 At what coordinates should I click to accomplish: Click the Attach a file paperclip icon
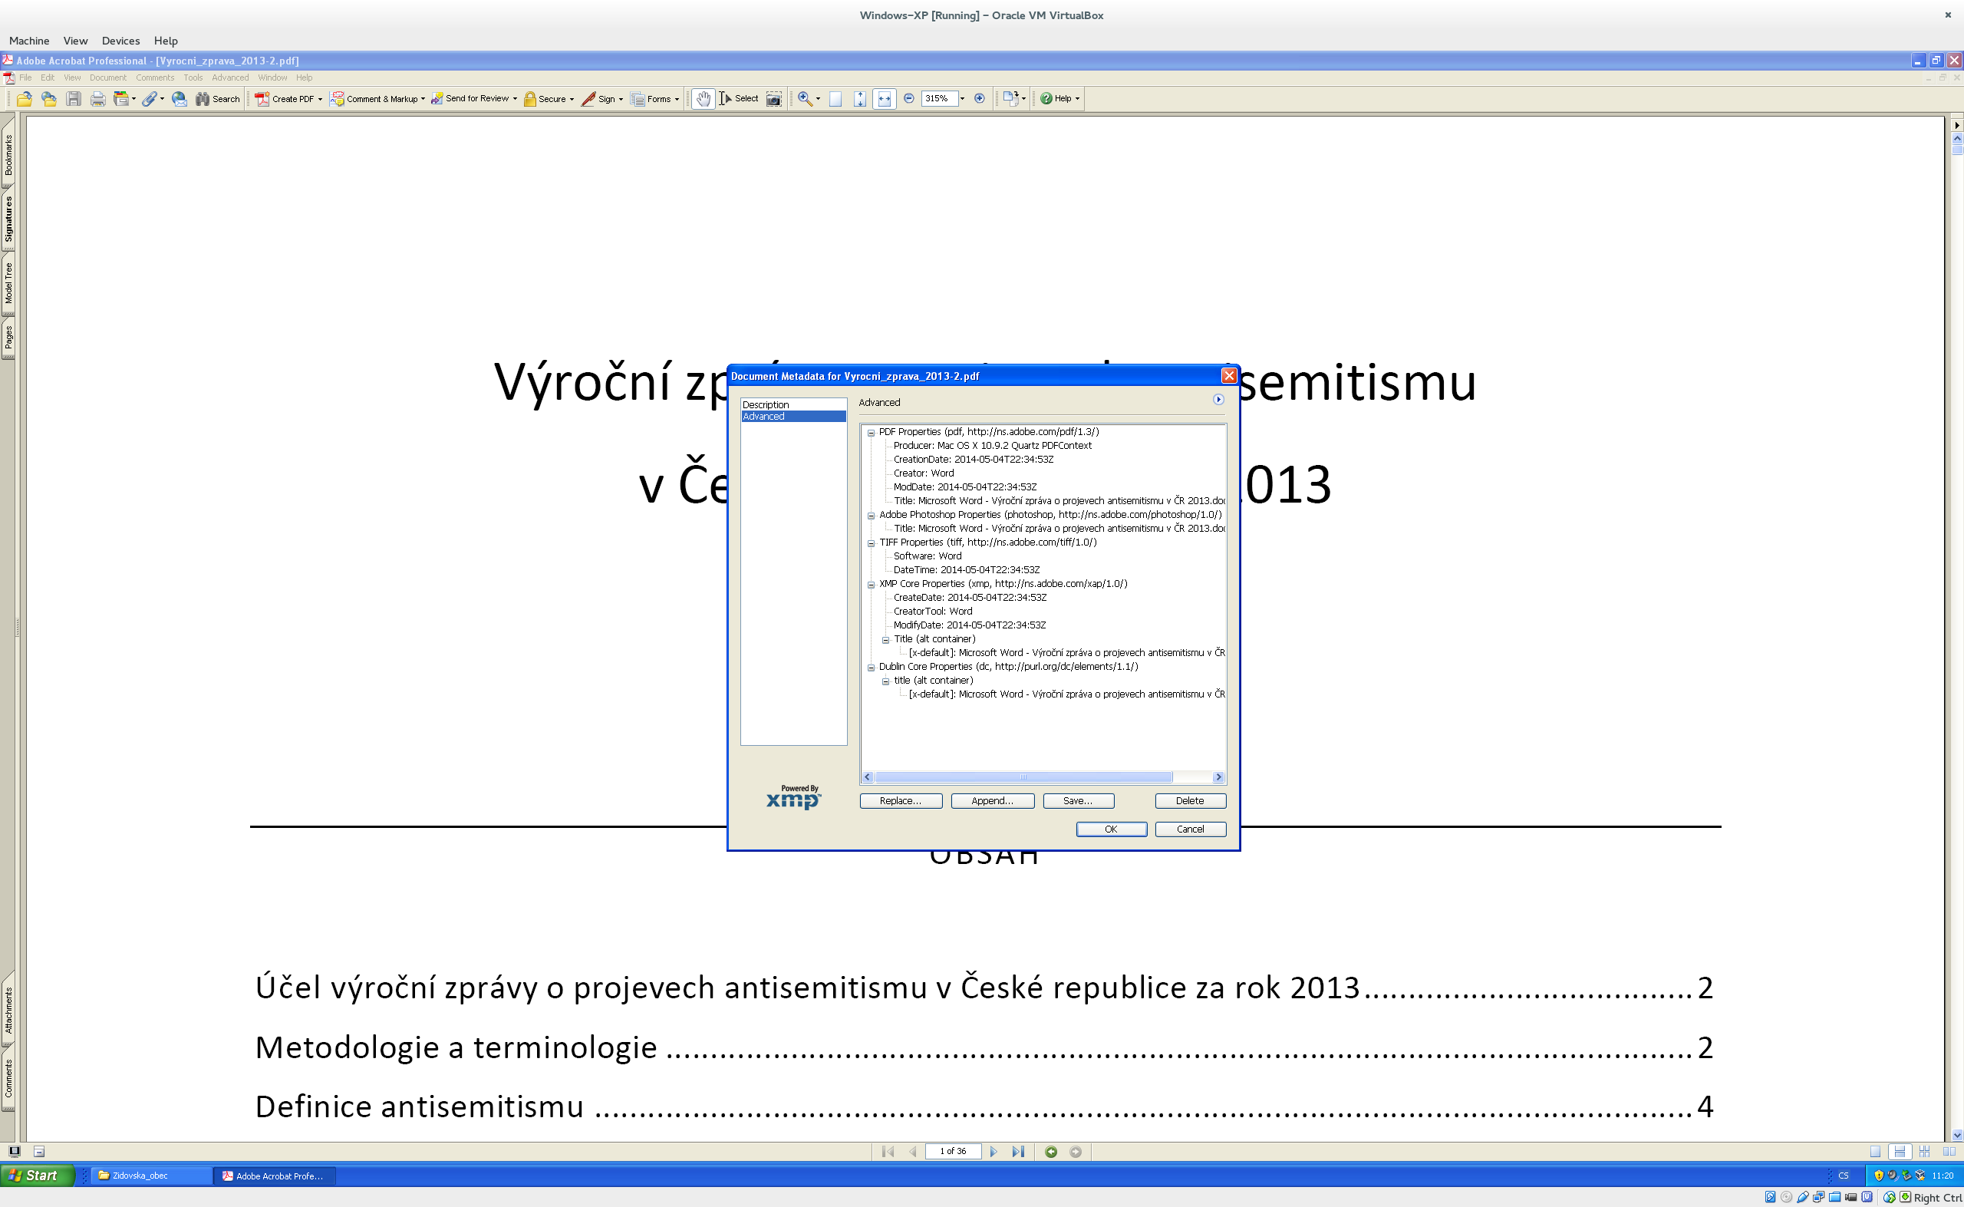tap(150, 99)
